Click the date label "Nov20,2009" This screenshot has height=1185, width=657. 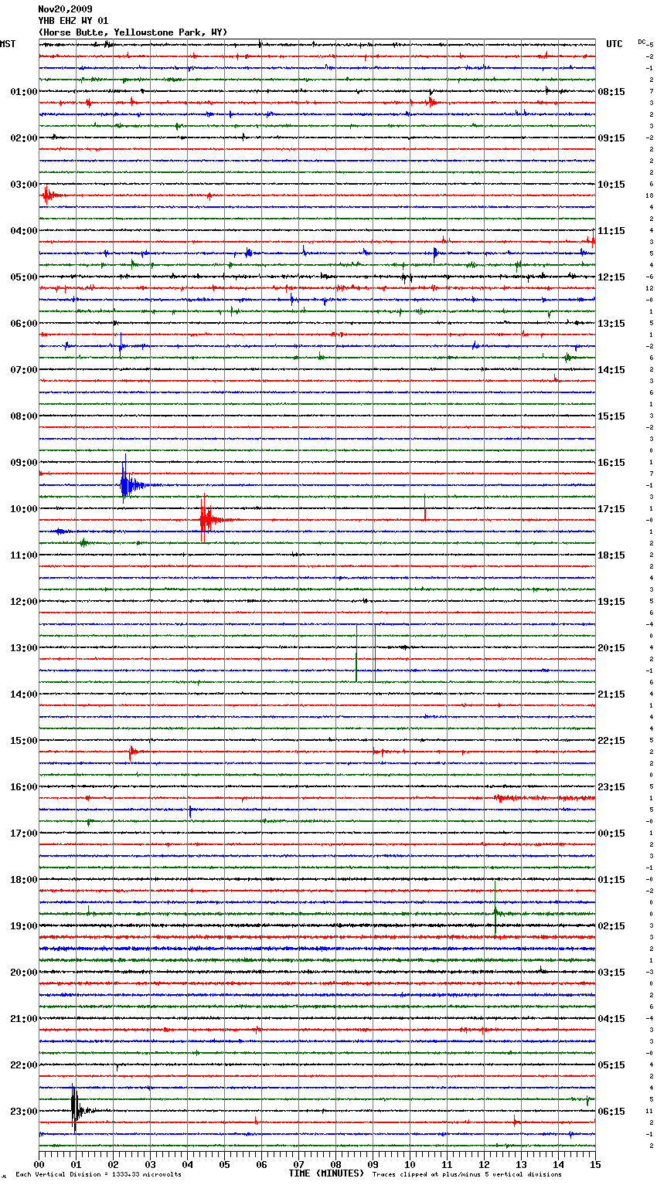coord(65,9)
